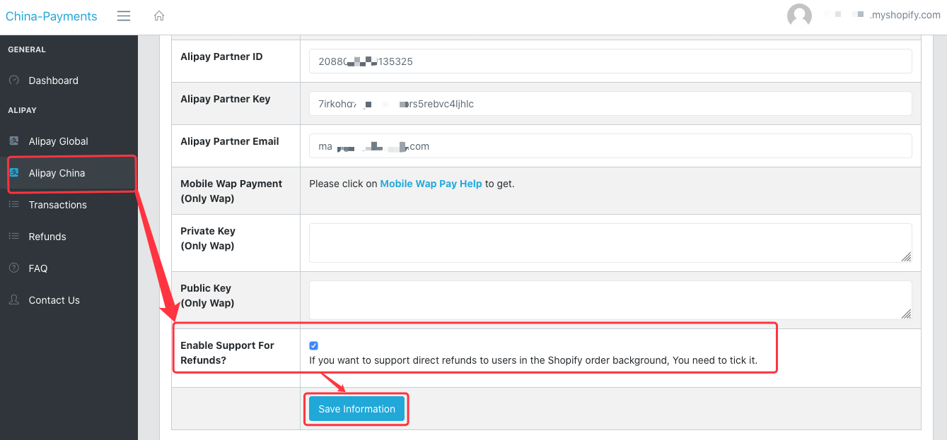
Task: Open Transactions via its list icon
Action: [13, 204]
